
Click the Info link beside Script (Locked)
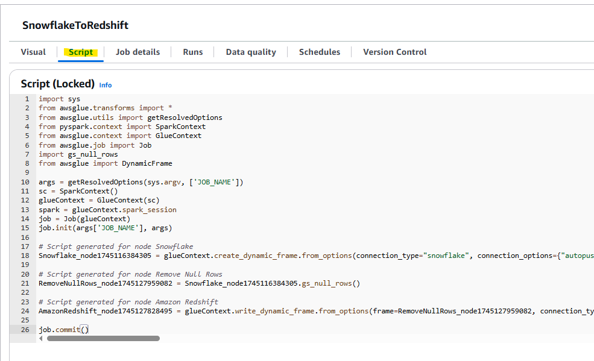pos(106,85)
